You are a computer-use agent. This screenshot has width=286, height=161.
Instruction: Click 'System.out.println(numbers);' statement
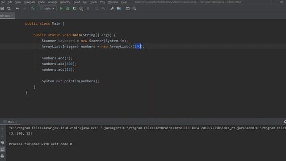click(x=71, y=81)
